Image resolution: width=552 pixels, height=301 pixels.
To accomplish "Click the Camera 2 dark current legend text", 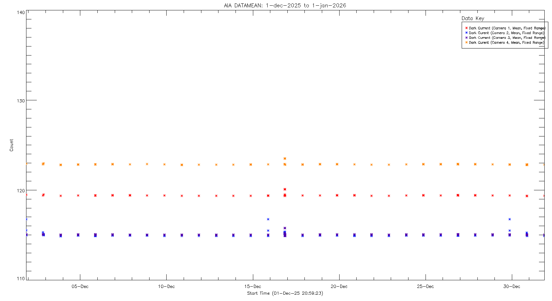I will click(507, 33).
